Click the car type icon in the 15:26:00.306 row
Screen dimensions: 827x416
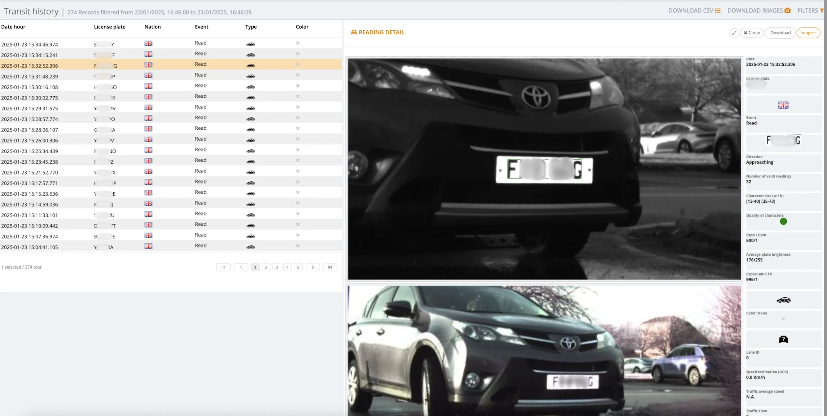[250, 140]
